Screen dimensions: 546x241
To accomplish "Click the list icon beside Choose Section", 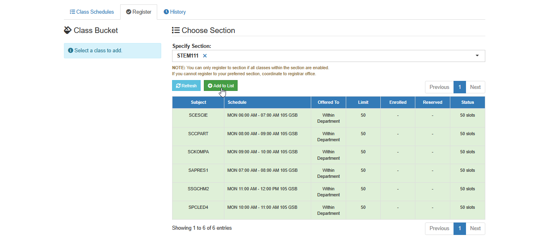I will pyautogui.click(x=176, y=30).
